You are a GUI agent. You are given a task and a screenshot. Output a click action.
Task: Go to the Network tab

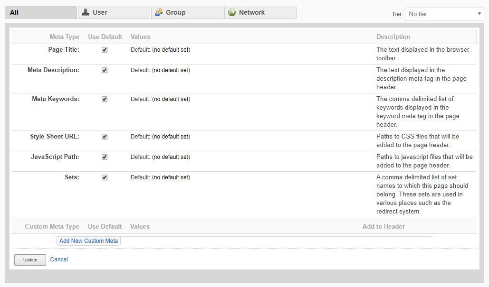pyautogui.click(x=252, y=12)
